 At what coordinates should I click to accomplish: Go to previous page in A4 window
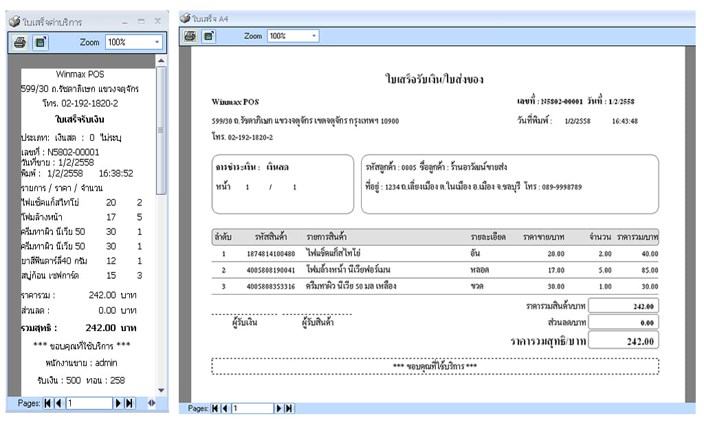pos(225,409)
